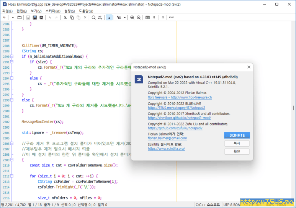Collapse the comment fold at line 2306

pyautogui.click(x=12, y=144)
